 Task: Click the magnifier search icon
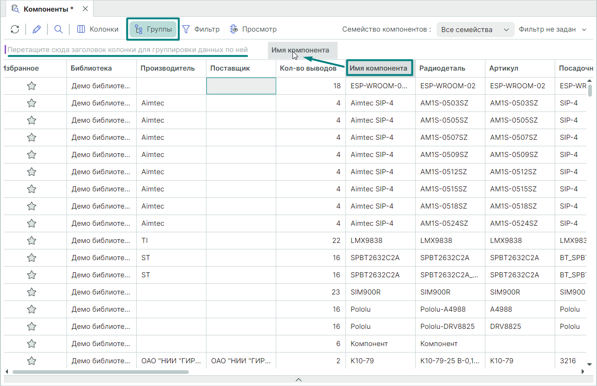[58, 29]
